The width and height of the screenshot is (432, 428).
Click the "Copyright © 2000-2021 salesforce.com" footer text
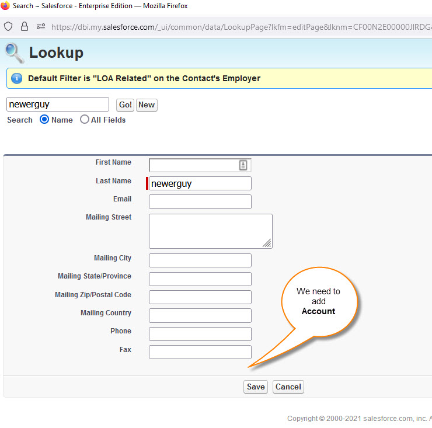[357, 419]
